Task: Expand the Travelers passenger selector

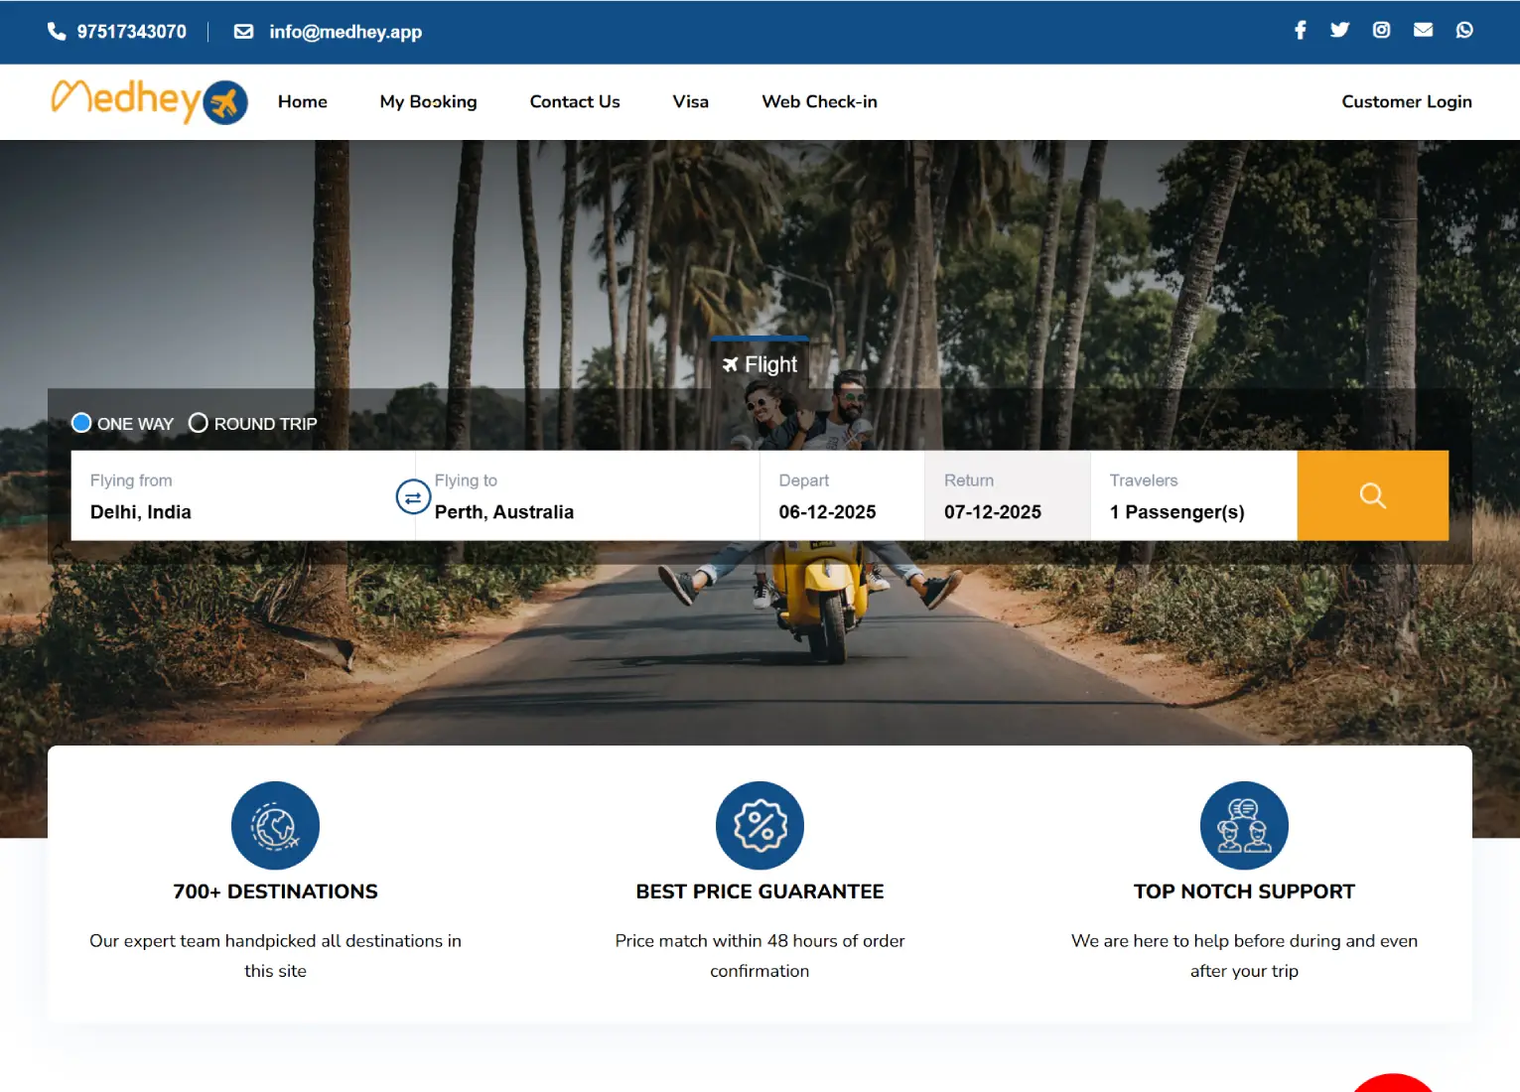Action: point(1192,496)
